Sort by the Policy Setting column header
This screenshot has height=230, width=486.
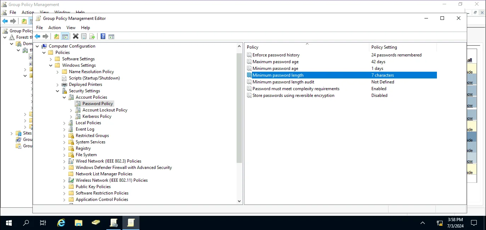403,47
